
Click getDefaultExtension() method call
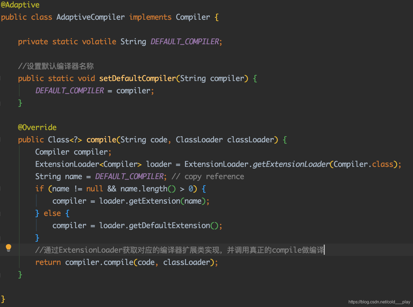[174, 225]
